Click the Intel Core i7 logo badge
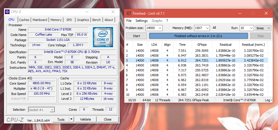The height and width of the screenshot is (130, 278). (x=103, y=37)
